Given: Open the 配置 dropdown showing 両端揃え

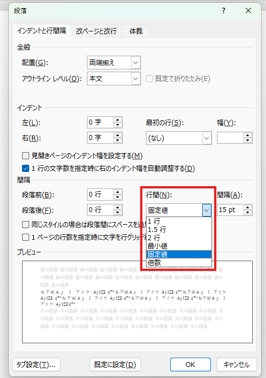Looking at the screenshot, I should (x=113, y=63).
